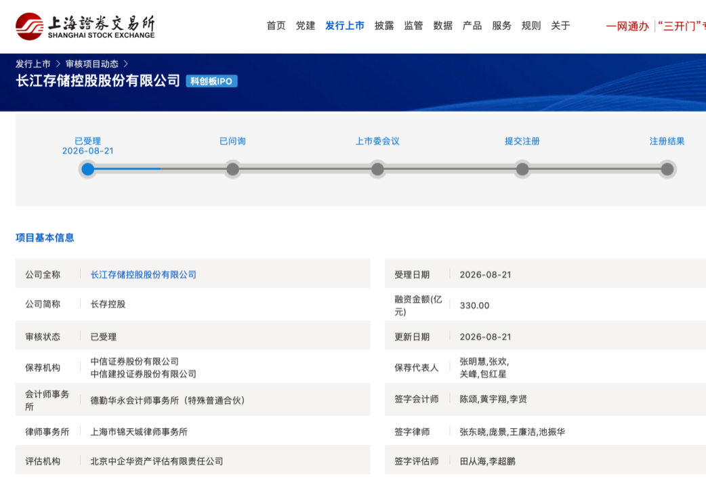Click the 律师事务所 field label
Viewport: 706px width, 487px height.
tap(47, 431)
